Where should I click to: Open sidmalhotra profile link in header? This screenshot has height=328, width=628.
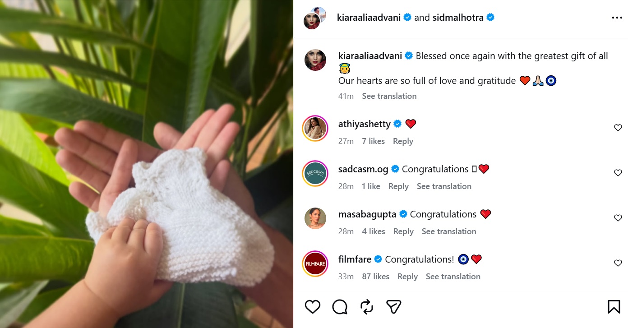click(458, 18)
